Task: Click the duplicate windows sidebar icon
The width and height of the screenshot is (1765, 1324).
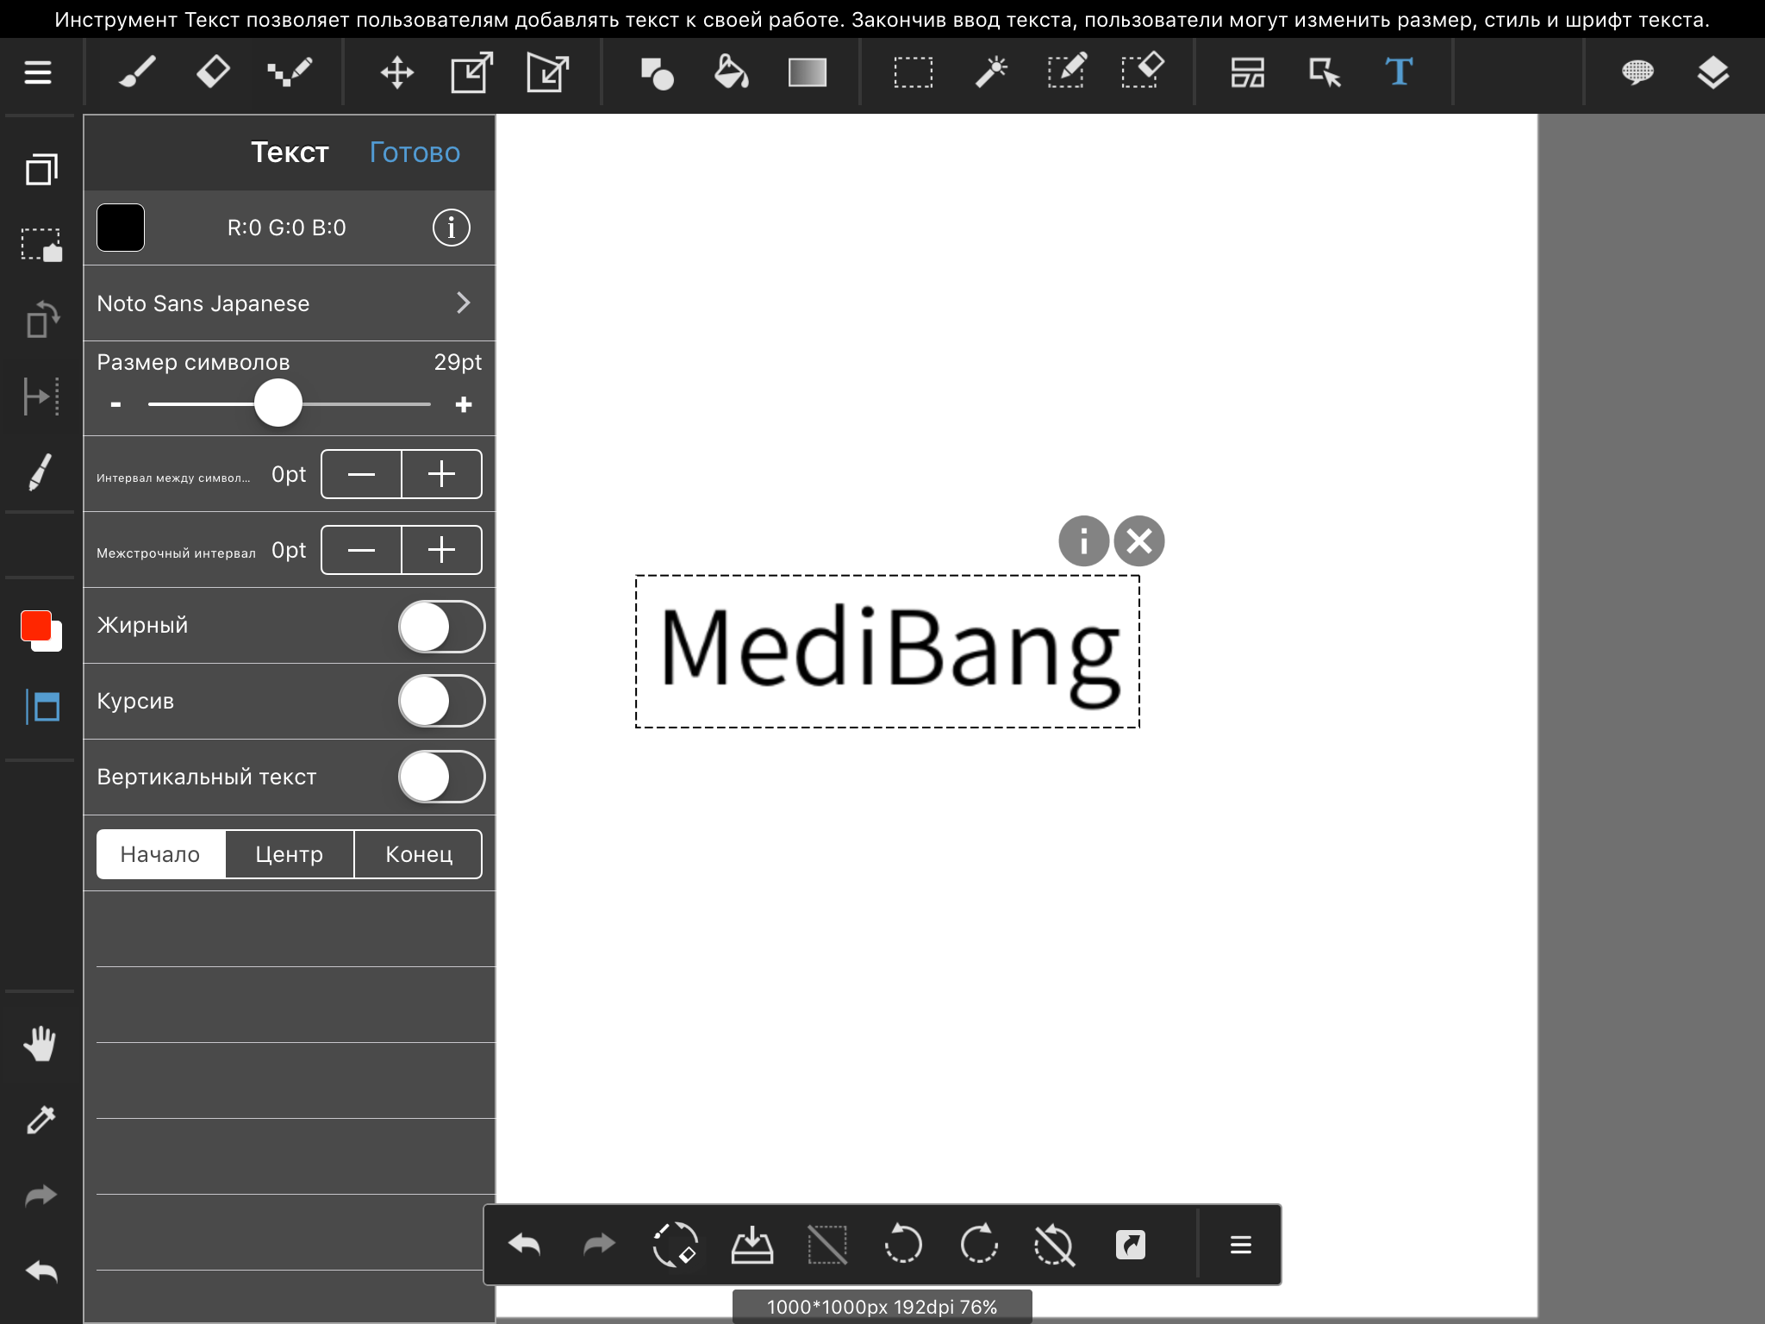Action: click(x=41, y=169)
